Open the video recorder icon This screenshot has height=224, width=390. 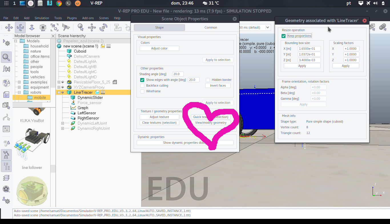click(x=6, y=189)
